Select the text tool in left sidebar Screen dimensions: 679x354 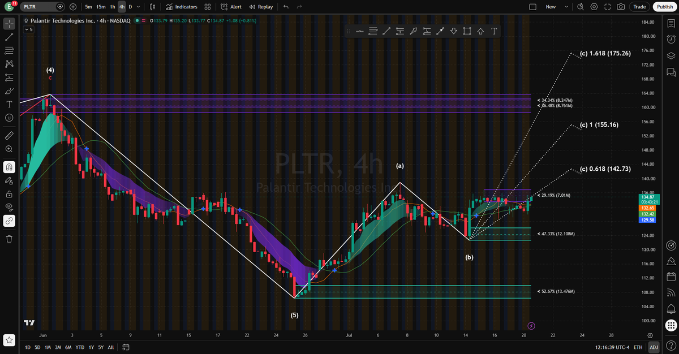coord(9,104)
